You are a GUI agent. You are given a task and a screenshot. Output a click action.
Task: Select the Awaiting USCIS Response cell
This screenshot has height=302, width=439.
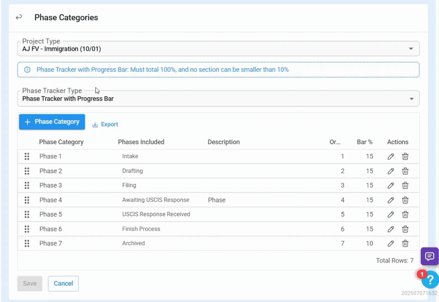156,200
